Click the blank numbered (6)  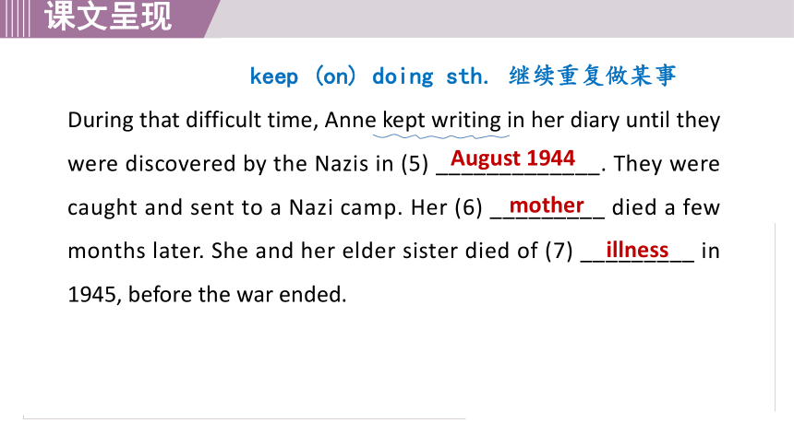[x=547, y=208]
